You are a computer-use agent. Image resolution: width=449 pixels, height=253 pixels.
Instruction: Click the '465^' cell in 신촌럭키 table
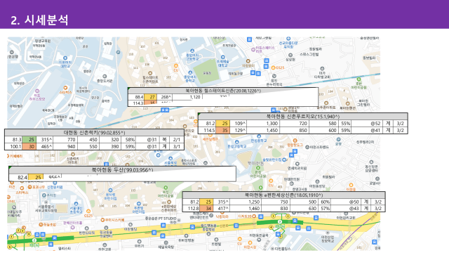[x=45, y=147]
